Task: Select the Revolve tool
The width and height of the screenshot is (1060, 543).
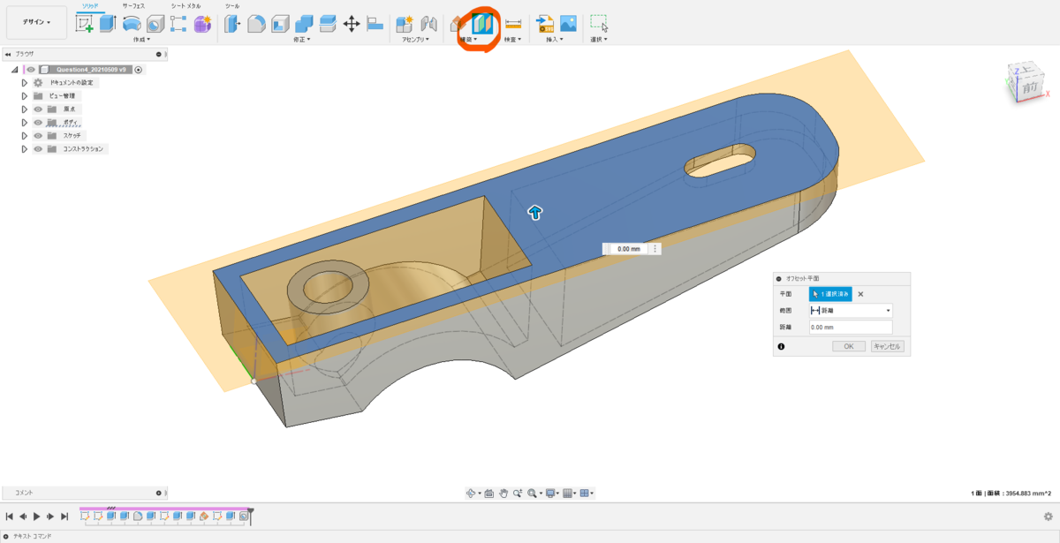Action: coord(132,24)
